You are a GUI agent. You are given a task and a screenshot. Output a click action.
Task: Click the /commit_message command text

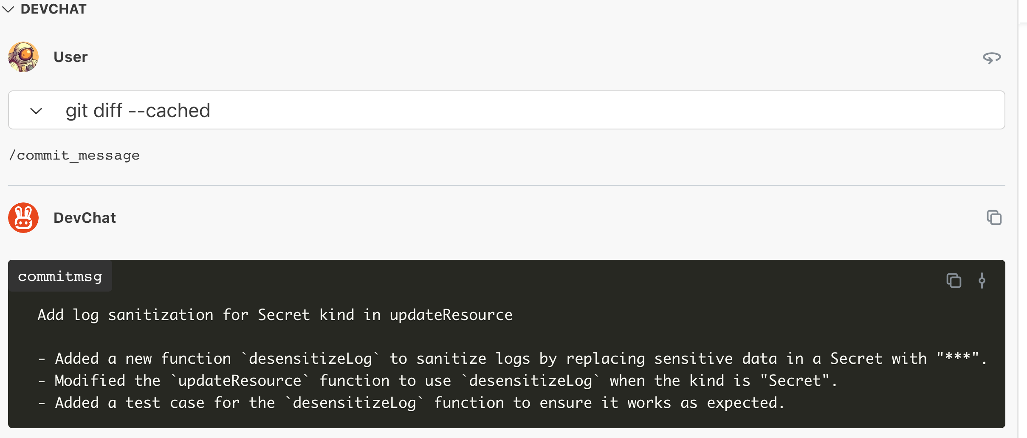tap(74, 155)
